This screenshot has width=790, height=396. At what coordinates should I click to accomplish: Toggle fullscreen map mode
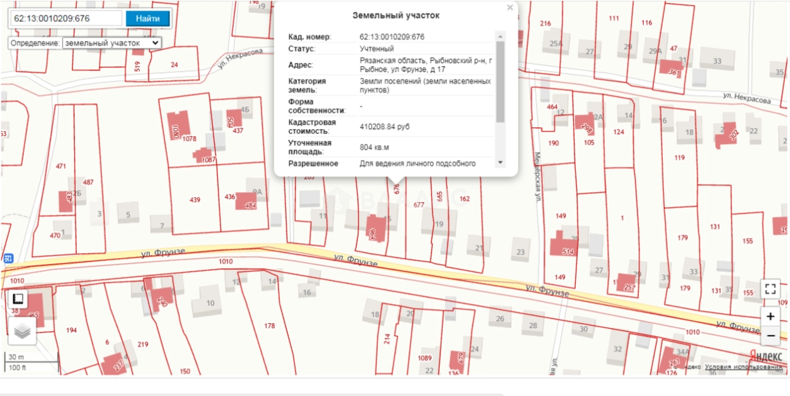tap(770, 289)
